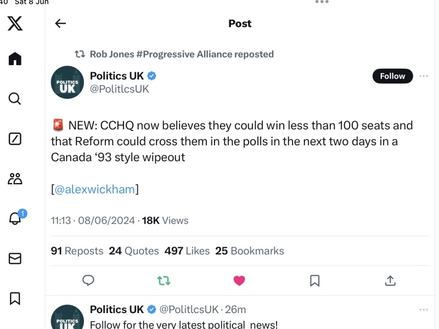View the 91 Reposts list
Screen dimensions: 439x329
[77, 251]
